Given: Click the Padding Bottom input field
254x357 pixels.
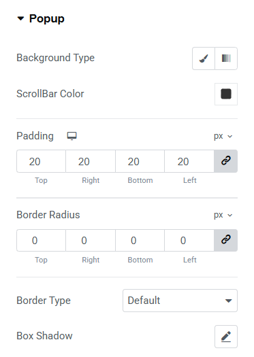Looking at the screenshot, I should point(140,161).
